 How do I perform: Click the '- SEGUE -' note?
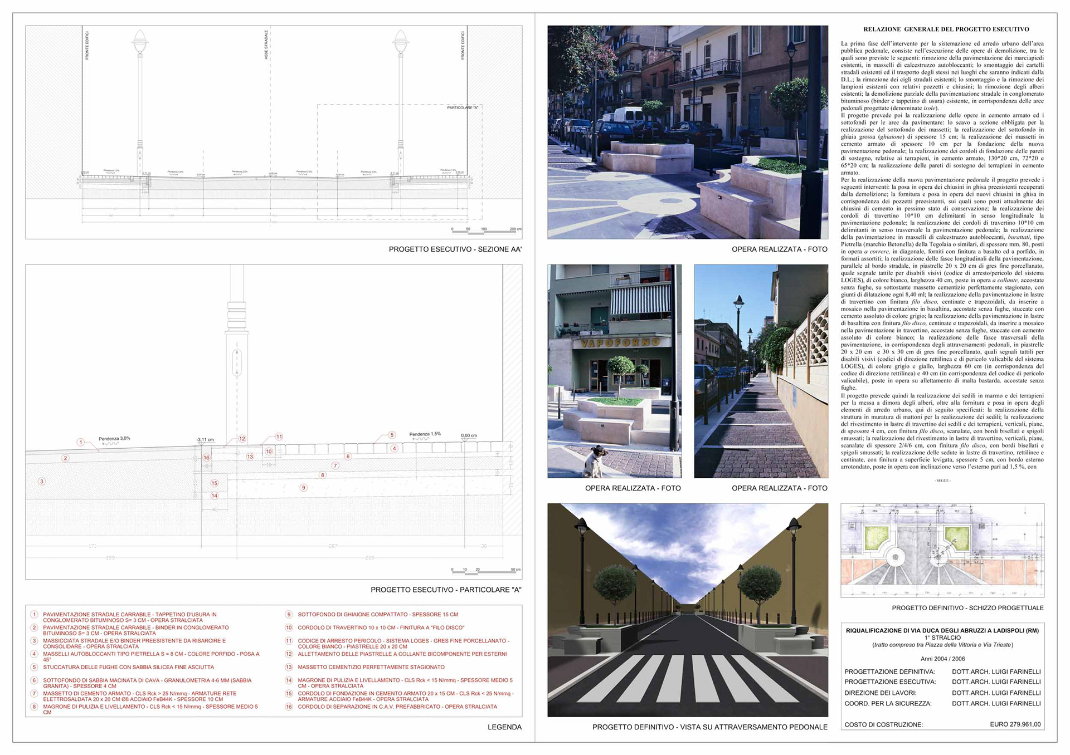click(942, 481)
